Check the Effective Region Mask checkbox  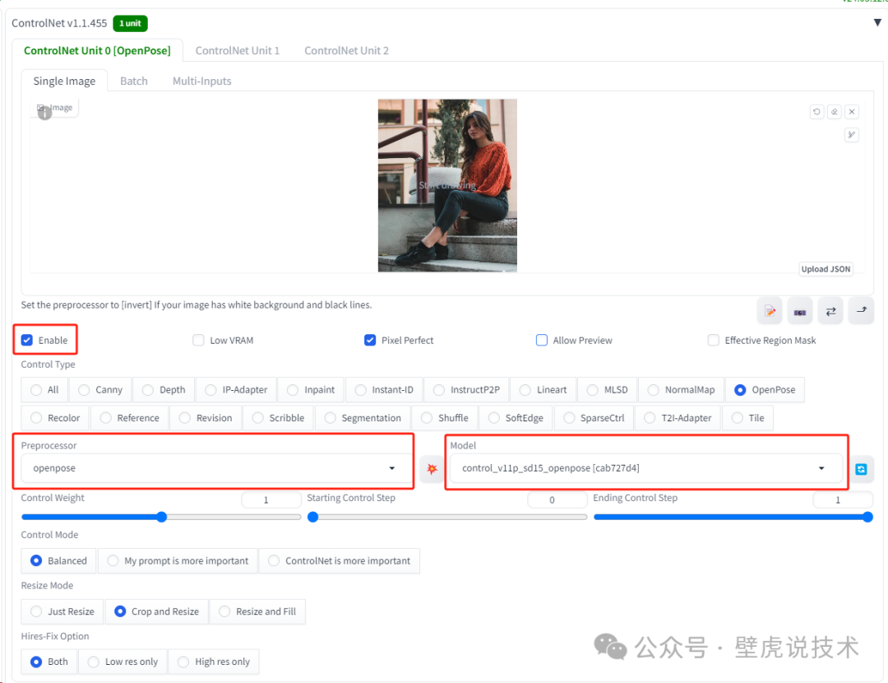click(x=714, y=340)
